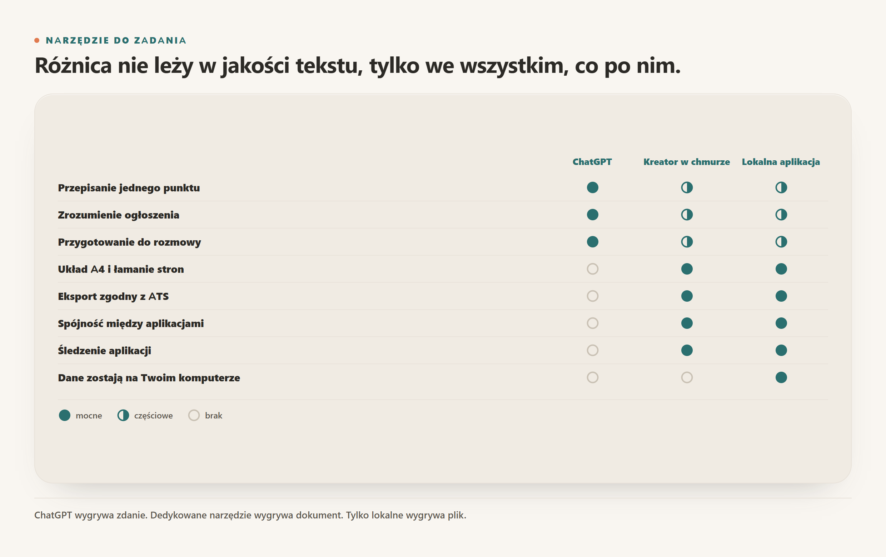Screen dimensions: 886x557
Task: Click the 'mocne' legend filled dot
Action: coord(65,416)
